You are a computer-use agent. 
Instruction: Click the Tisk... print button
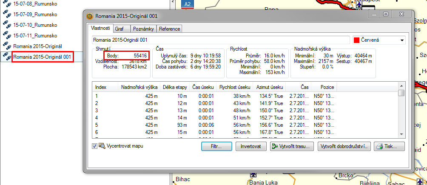point(389,146)
